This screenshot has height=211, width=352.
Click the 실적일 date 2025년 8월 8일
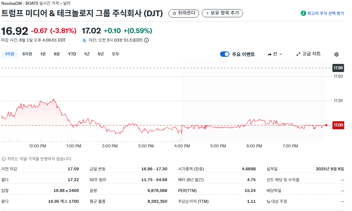[x=330, y=169]
